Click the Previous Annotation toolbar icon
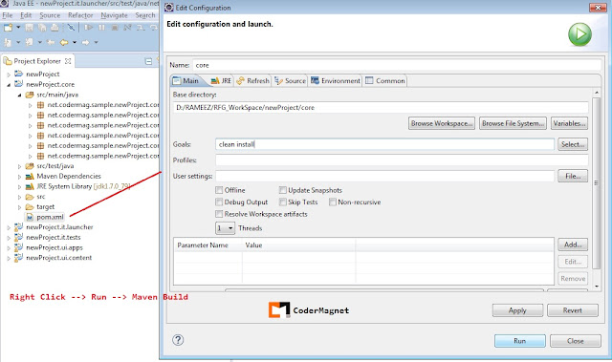Viewport: 612px width, 362px height. pyautogui.click(x=30, y=42)
